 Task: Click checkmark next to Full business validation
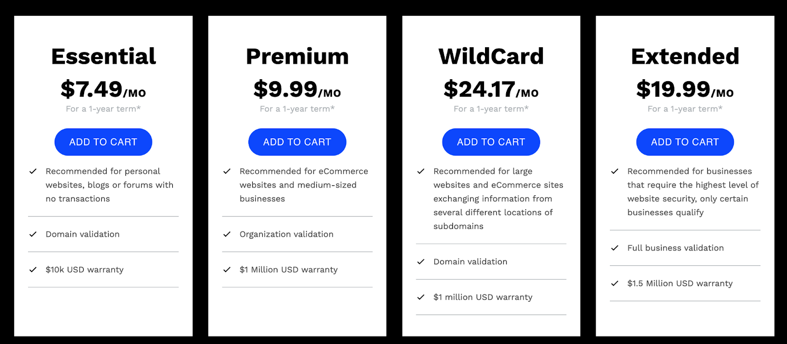click(614, 248)
